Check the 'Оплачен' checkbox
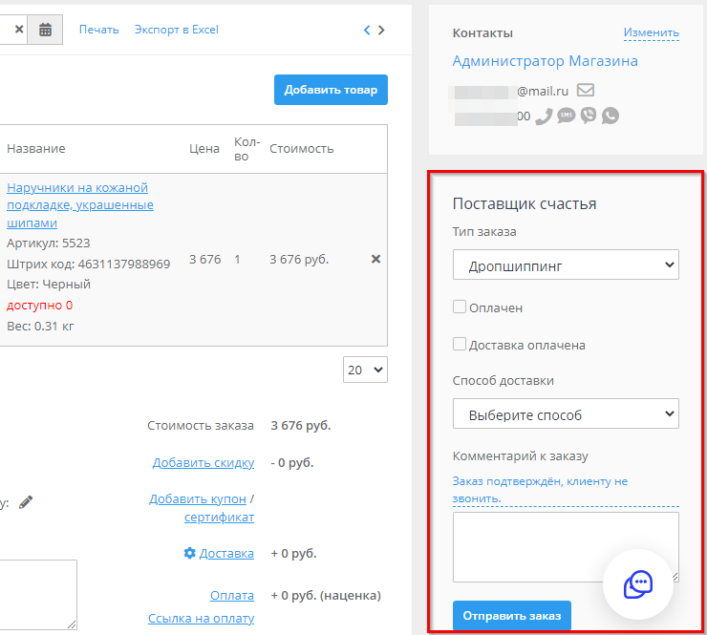Image resolution: width=707 pixels, height=635 pixels. pos(460,307)
